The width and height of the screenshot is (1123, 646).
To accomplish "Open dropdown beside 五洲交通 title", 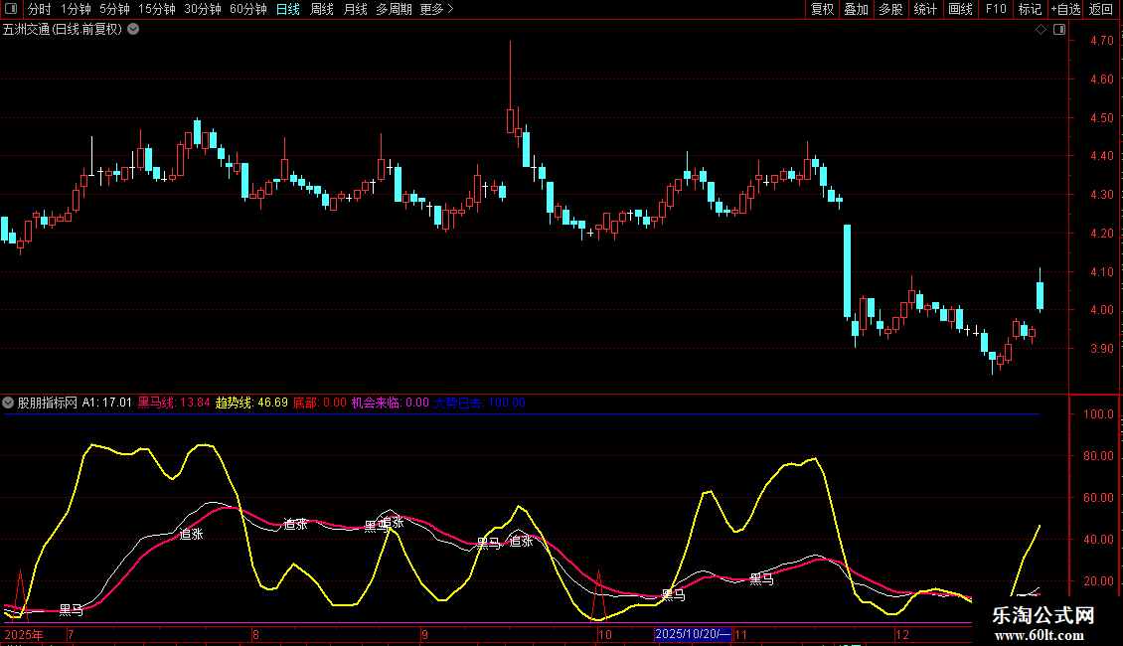I will (133, 30).
